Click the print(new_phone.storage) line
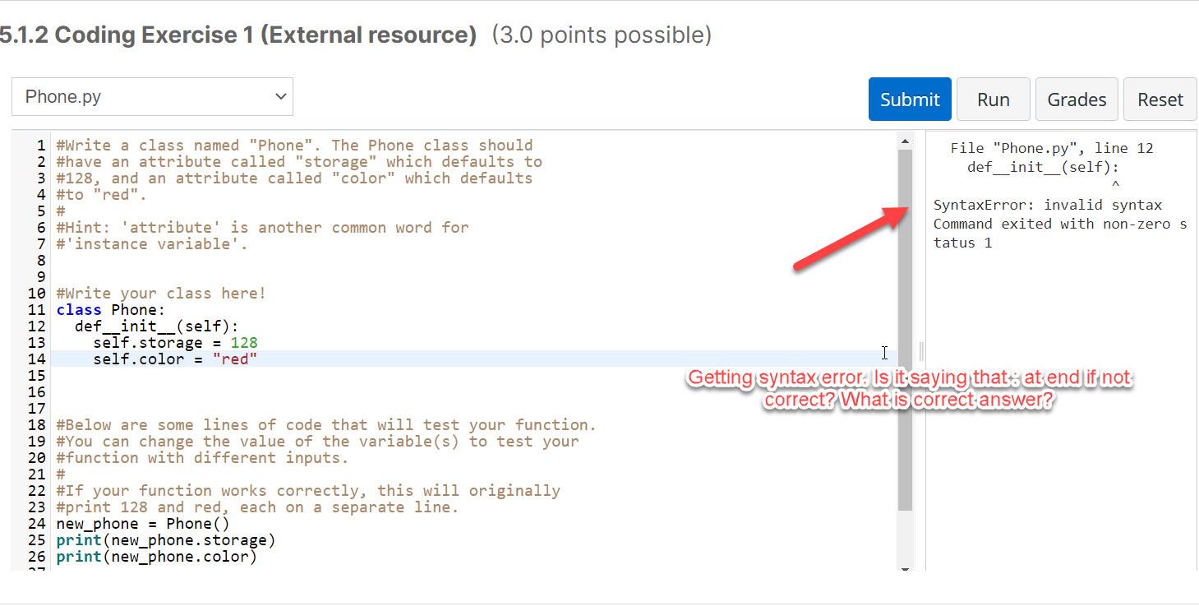Screen dimensions: 1199x611 pyautogui.click(x=166, y=539)
